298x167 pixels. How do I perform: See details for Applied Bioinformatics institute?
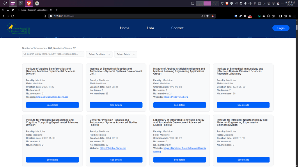tap(52, 105)
